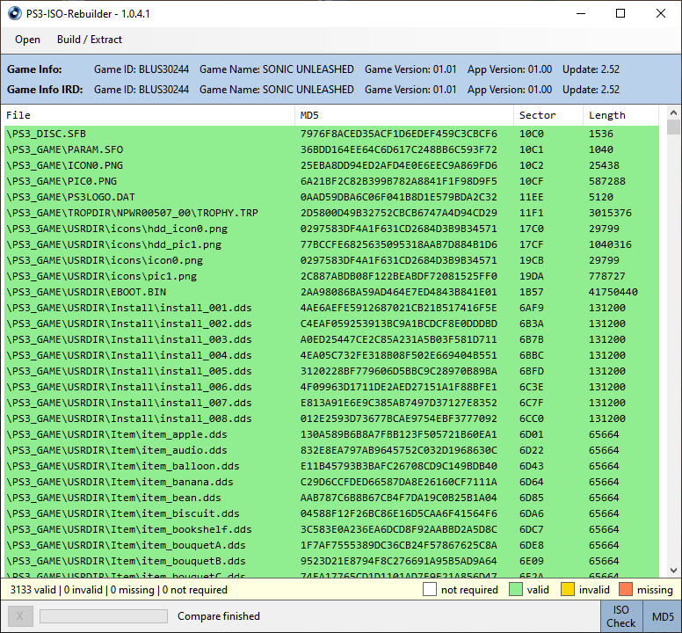Click the disabled X cancel button

click(x=20, y=616)
